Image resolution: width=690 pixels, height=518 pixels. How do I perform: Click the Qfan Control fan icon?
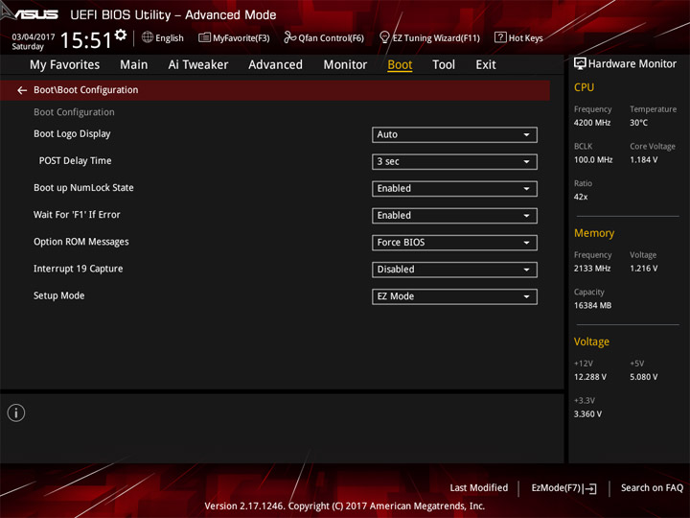pos(289,37)
